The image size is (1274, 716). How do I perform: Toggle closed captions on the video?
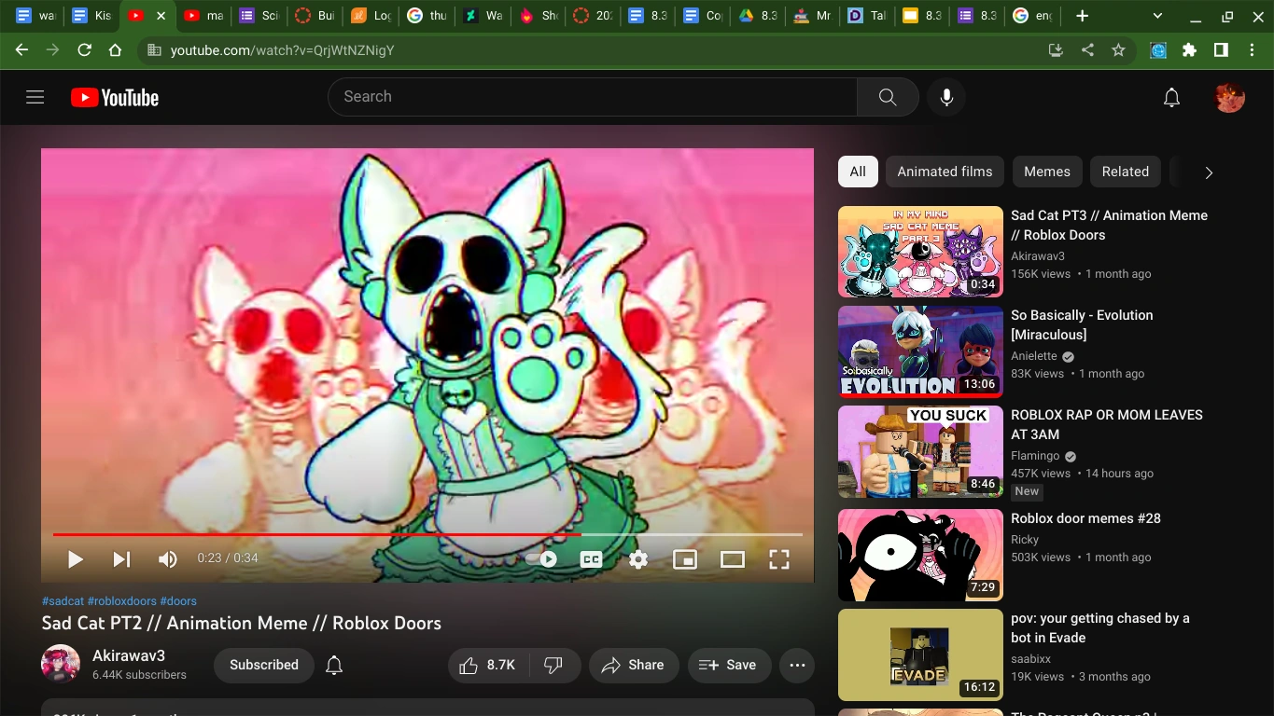point(591,558)
